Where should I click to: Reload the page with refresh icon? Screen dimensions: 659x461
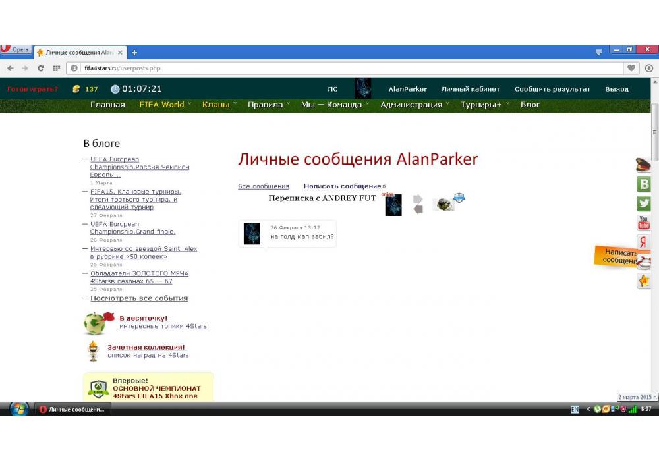pos(41,68)
